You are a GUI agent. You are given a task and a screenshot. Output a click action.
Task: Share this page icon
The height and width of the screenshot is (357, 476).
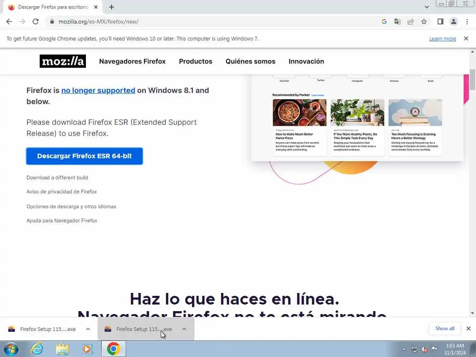pyautogui.click(x=410, y=21)
